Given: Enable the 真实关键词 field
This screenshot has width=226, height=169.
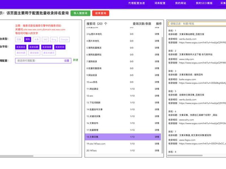Looking at the screenshot, I should 49,53.
